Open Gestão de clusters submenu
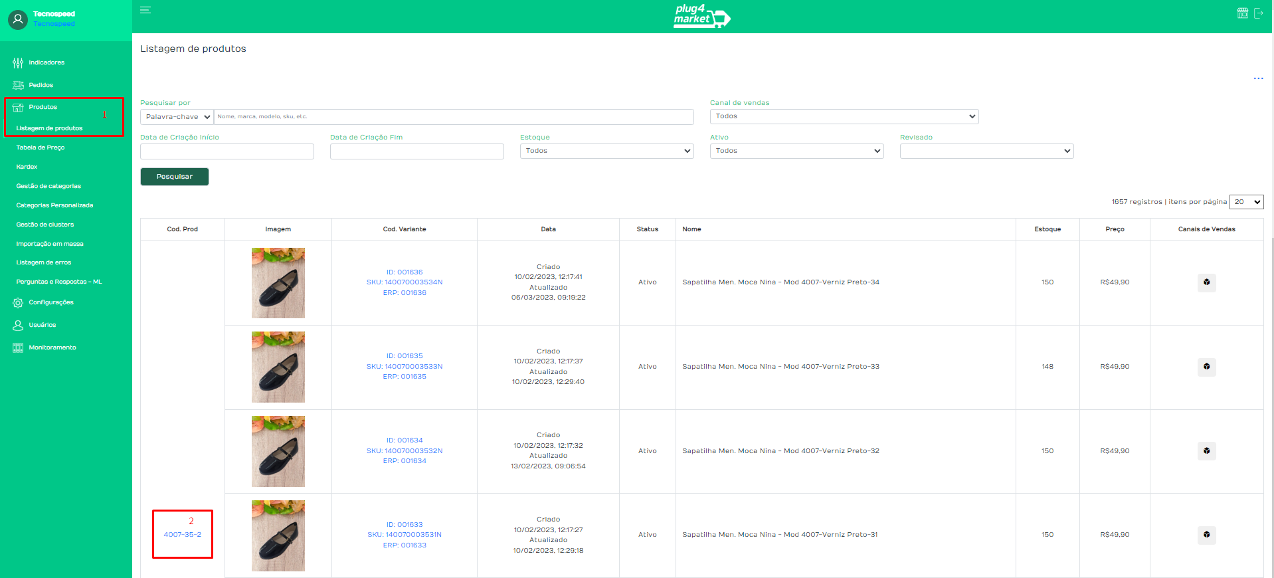 (45, 225)
